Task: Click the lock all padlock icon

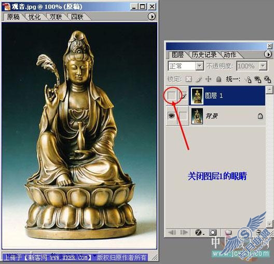Action: coord(218,79)
